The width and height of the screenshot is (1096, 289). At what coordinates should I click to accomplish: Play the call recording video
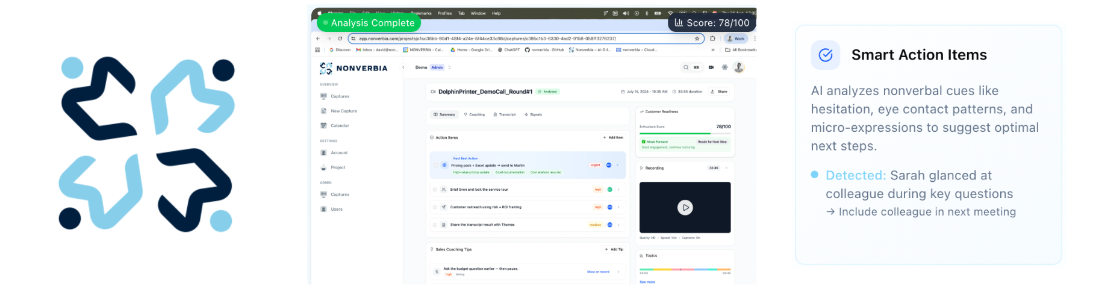(685, 208)
